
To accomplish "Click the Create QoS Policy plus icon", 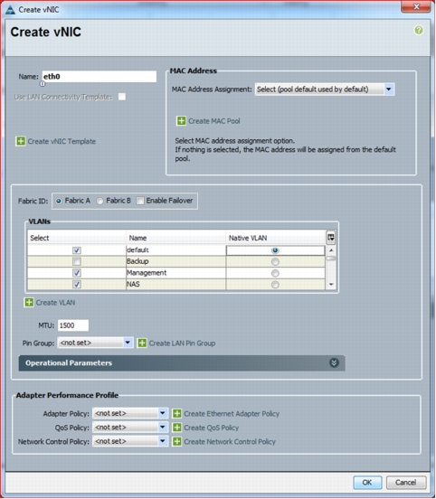I will [x=176, y=428].
